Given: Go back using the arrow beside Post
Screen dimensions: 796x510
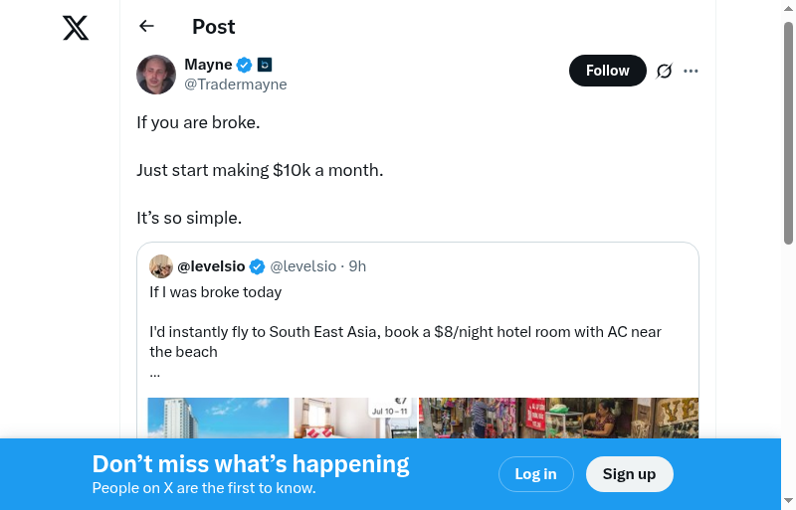Looking at the screenshot, I should [147, 27].
